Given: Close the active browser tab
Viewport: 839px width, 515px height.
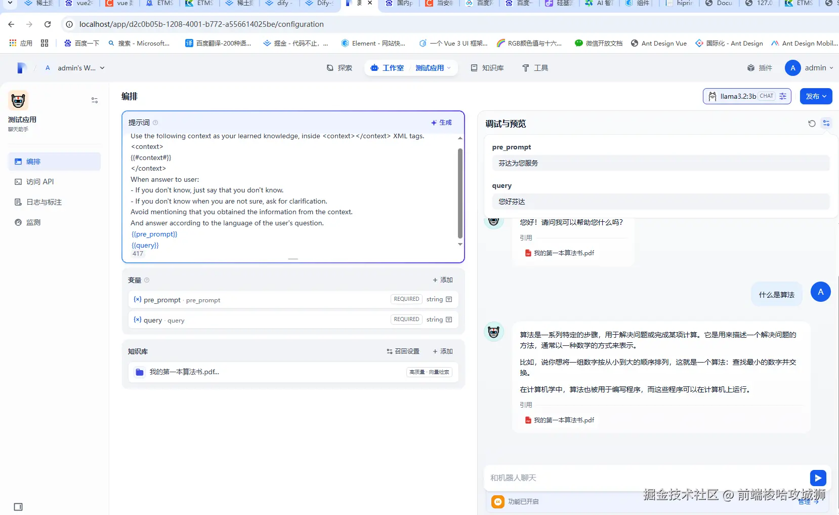Looking at the screenshot, I should tap(370, 3).
